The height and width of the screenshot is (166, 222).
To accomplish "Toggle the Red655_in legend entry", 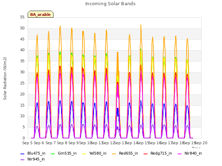I will (x=125, y=154).
